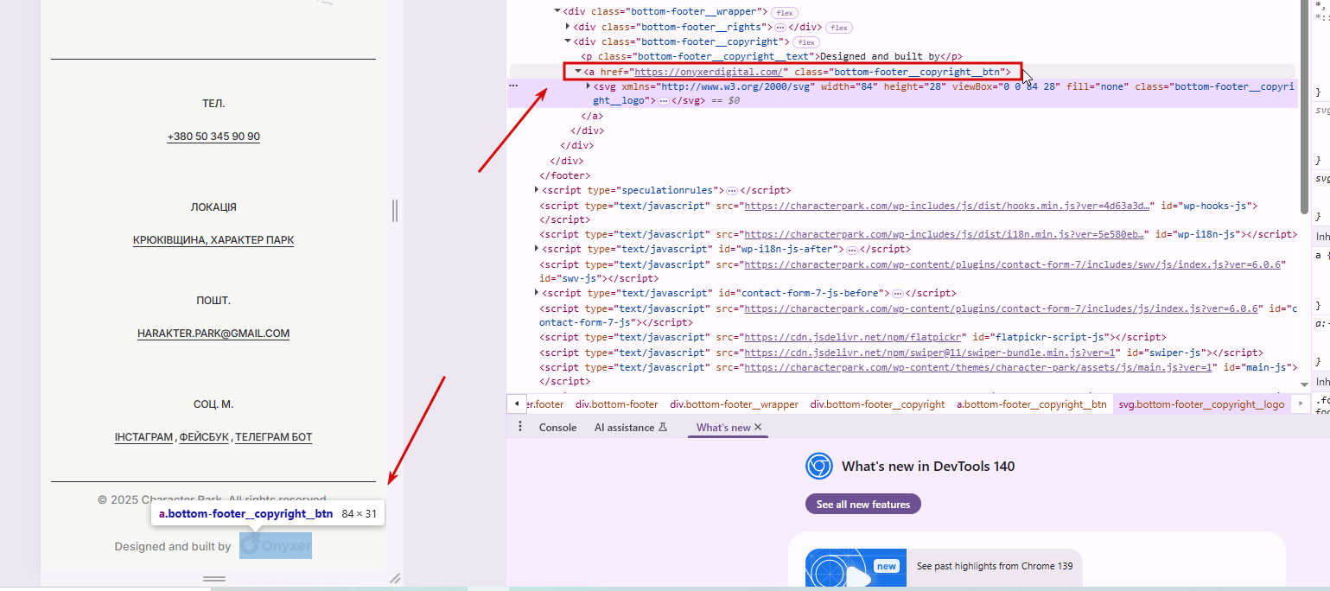Expand the contact-form-7-js-before script node
Screen dimensions: 1330x591
click(537, 293)
